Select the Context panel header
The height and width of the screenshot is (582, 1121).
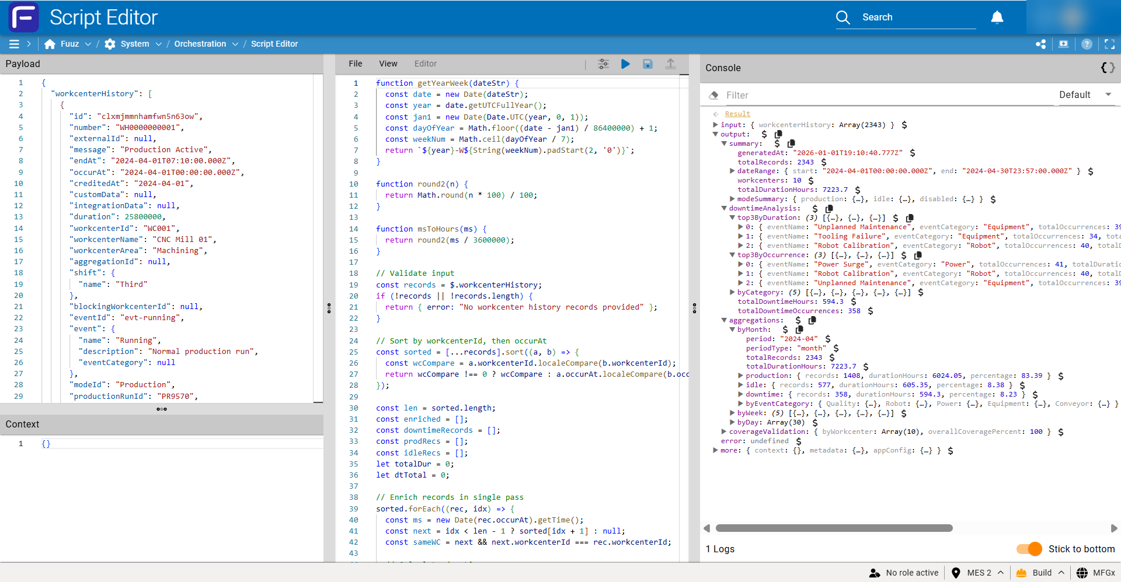coord(162,425)
